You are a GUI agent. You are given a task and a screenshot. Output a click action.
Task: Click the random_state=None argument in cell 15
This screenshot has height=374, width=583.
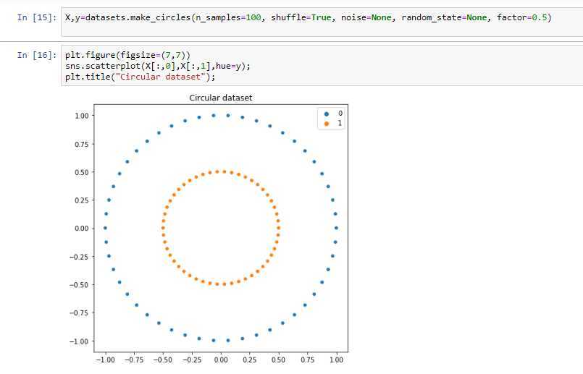click(444, 17)
